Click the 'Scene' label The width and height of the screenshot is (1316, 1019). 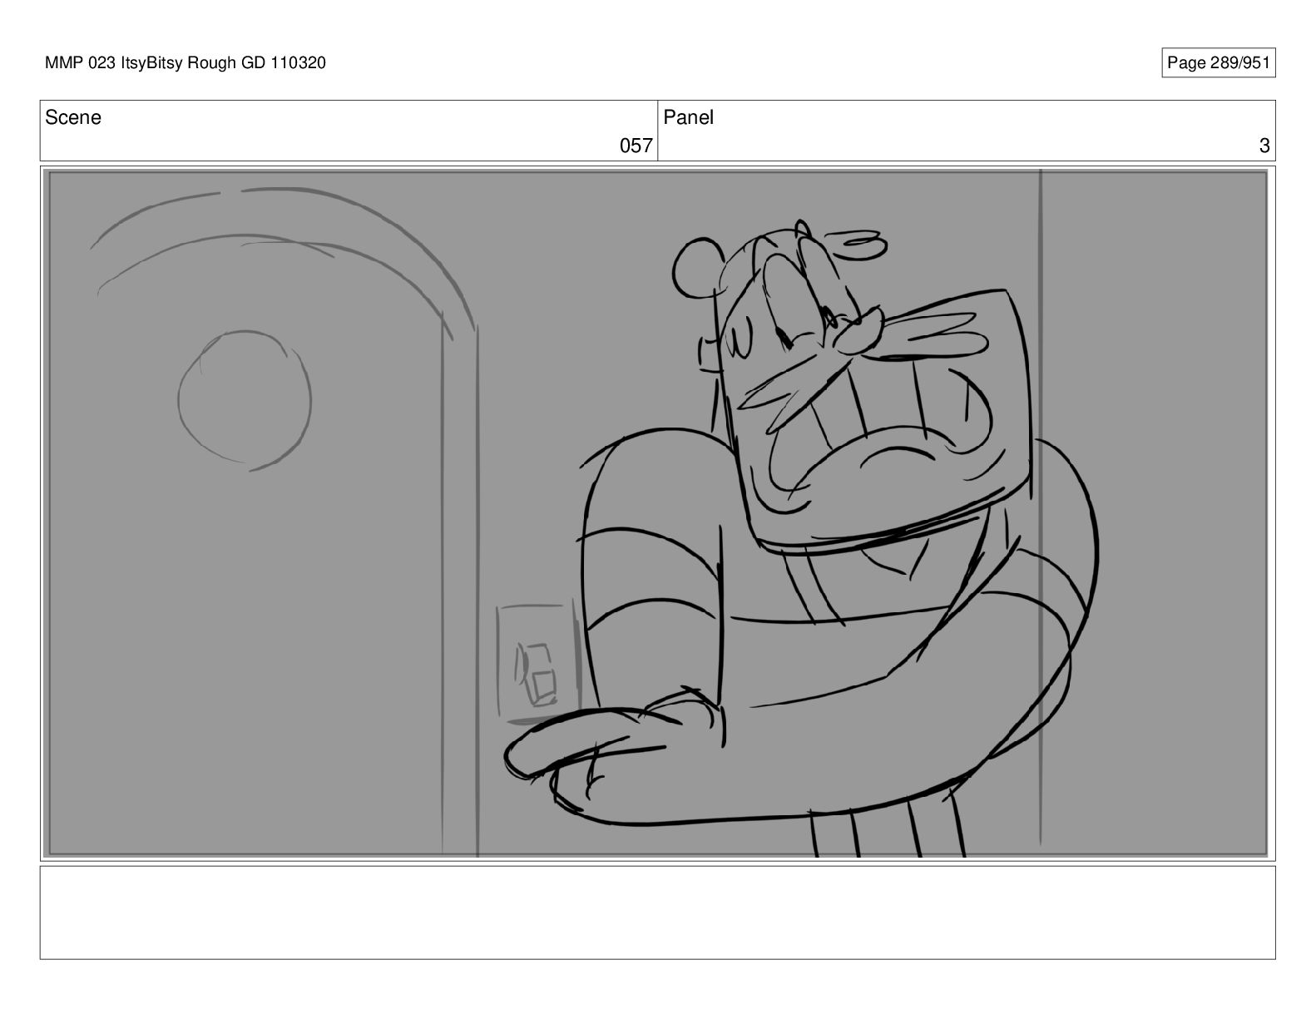pos(73,117)
